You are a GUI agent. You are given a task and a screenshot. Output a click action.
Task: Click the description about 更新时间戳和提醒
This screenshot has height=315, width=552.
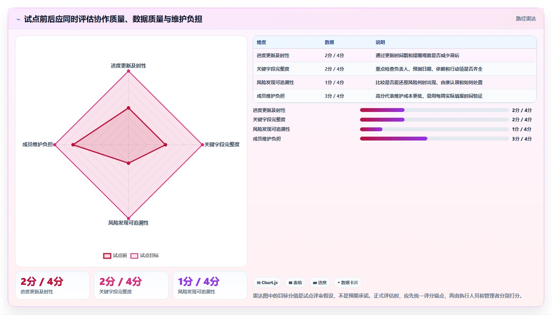[417, 56]
